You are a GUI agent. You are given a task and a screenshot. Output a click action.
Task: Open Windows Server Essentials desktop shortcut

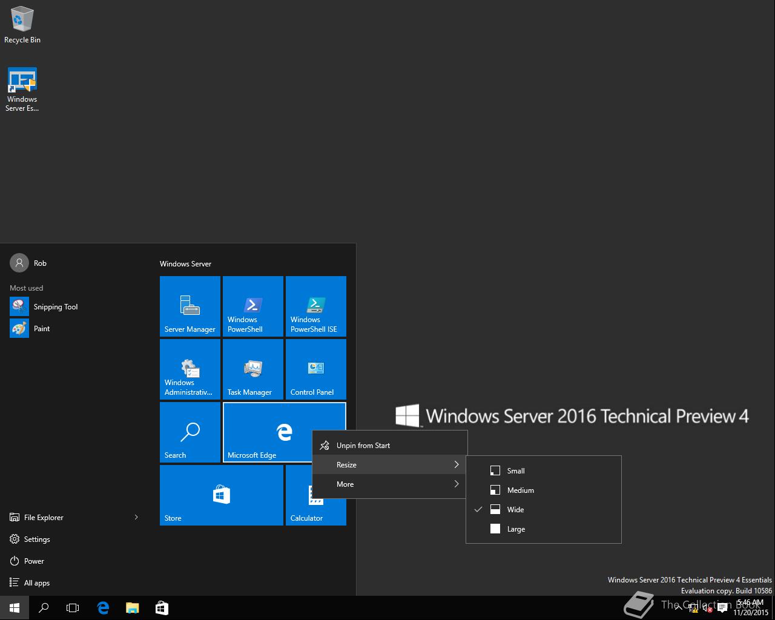click(x=22, y=90)
